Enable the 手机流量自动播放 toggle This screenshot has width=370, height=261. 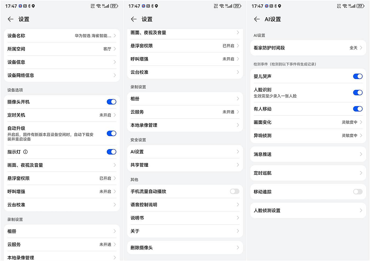[x=234, y=191]
